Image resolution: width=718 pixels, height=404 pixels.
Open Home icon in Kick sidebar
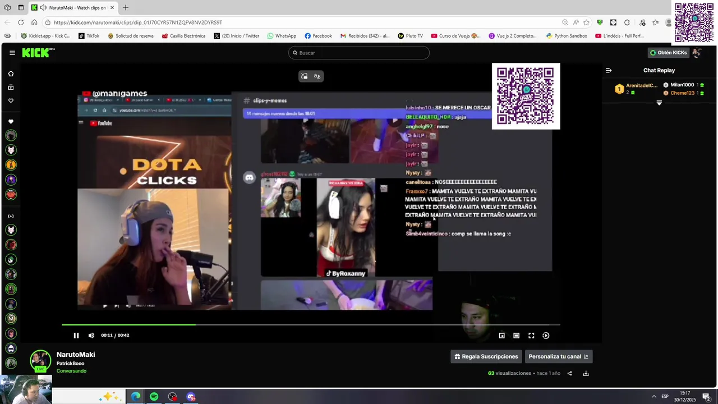point(11,74)
